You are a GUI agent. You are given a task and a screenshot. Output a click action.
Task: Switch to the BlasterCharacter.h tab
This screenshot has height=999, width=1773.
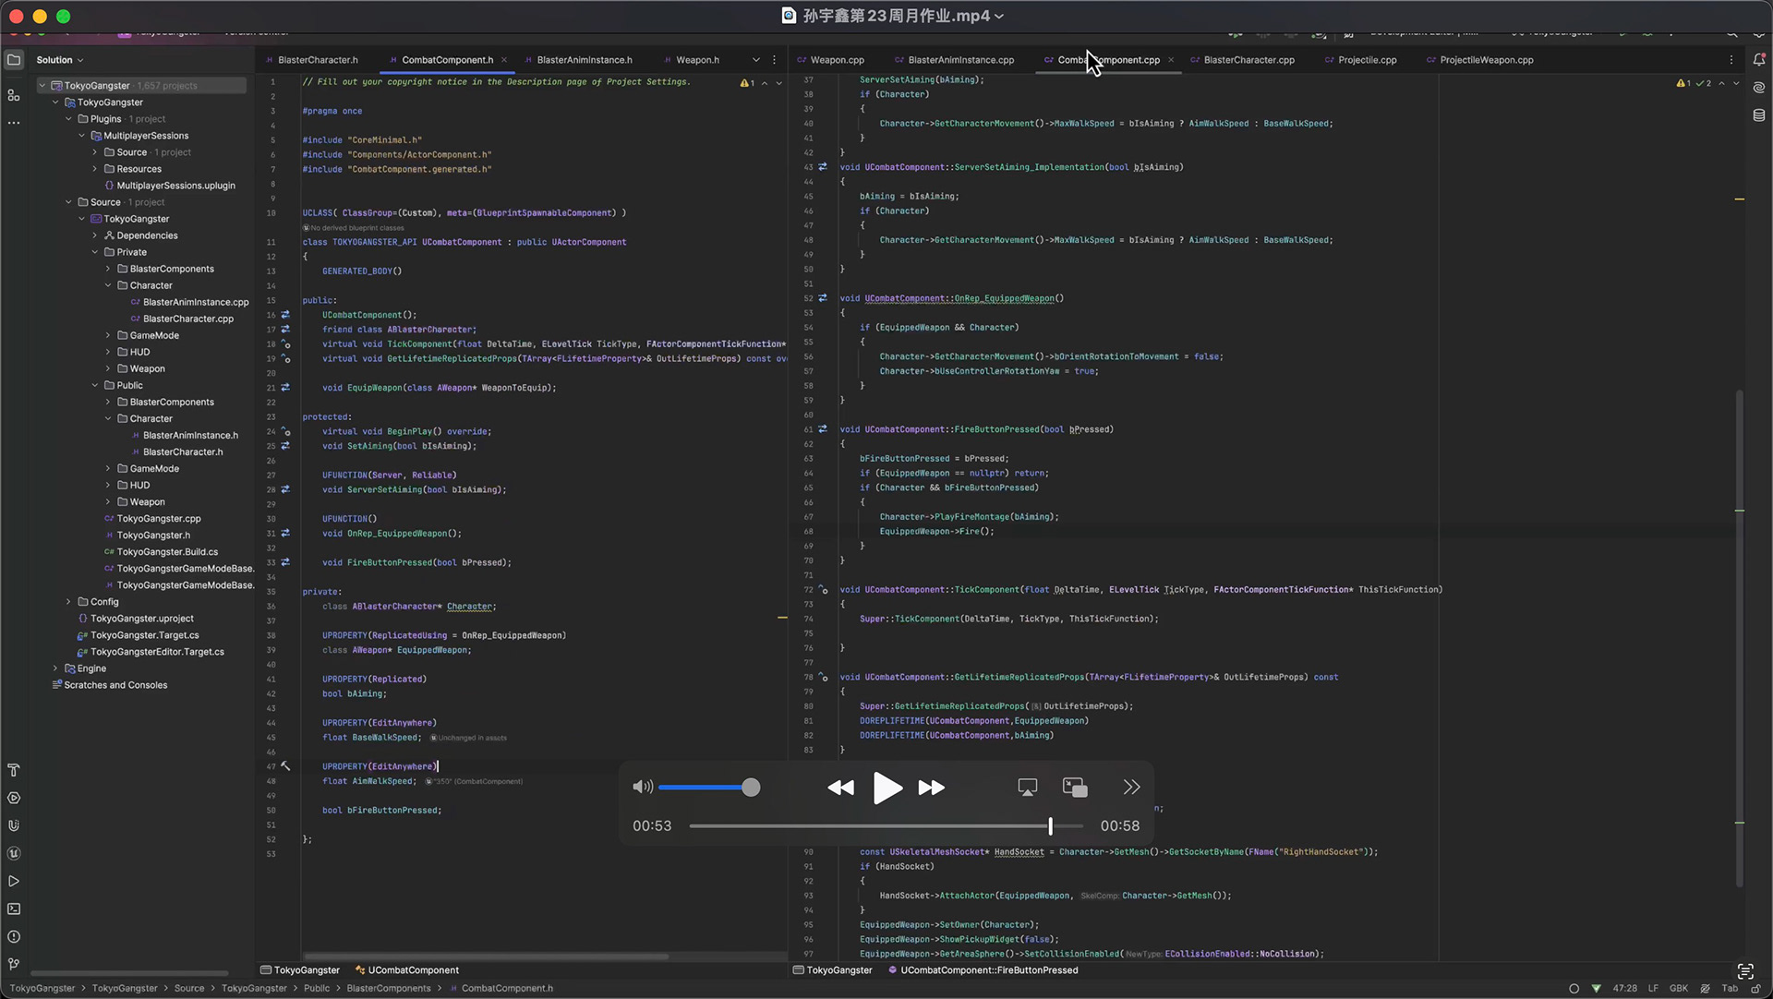pos(317,60)
